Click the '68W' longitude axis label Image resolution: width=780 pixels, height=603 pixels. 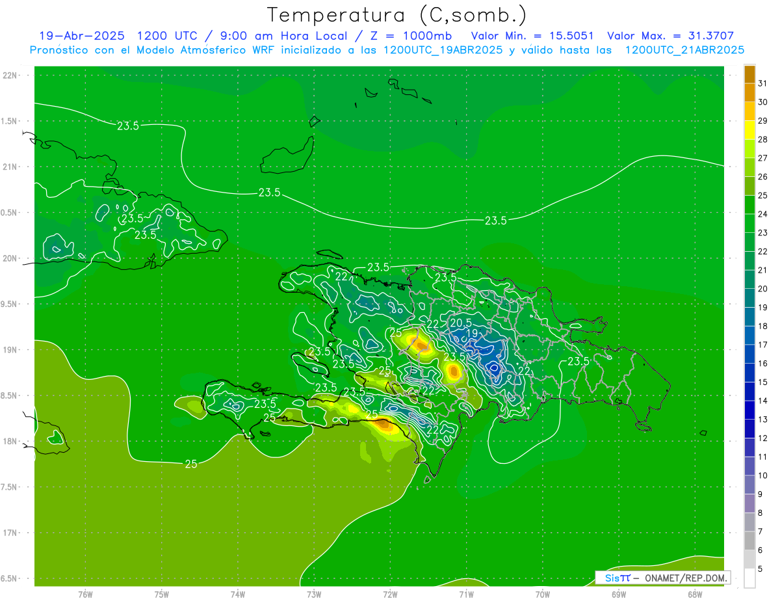coord(695,595)
